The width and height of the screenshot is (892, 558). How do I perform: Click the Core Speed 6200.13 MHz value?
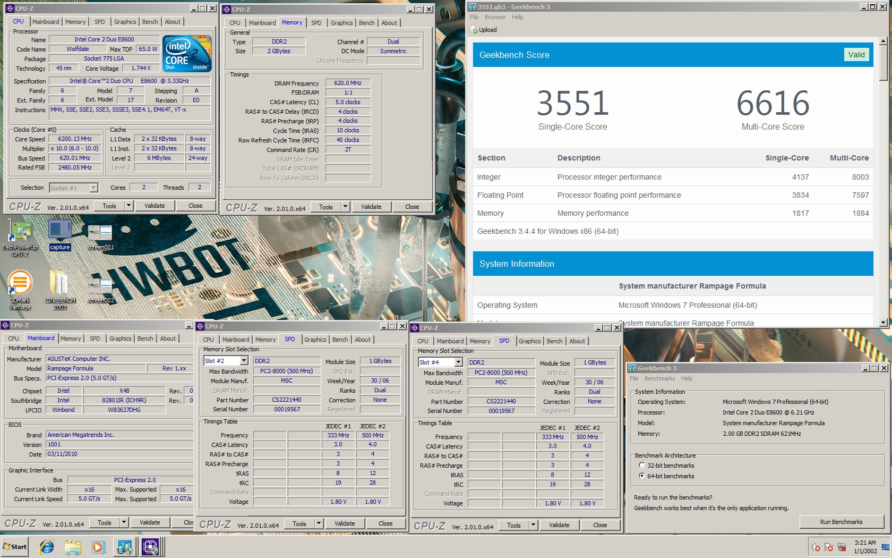coord(75,139)
